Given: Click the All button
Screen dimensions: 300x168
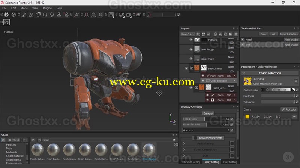Looking at the screenshot, I should click(273, 34).
